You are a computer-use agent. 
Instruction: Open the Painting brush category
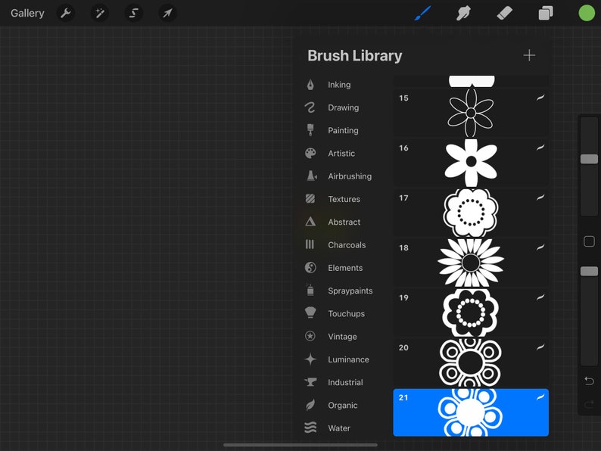coord(343,130)
